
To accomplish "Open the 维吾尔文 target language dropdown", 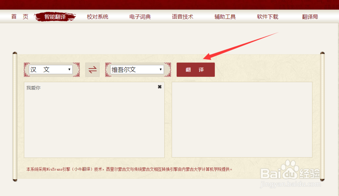I will tap(137, 70).
